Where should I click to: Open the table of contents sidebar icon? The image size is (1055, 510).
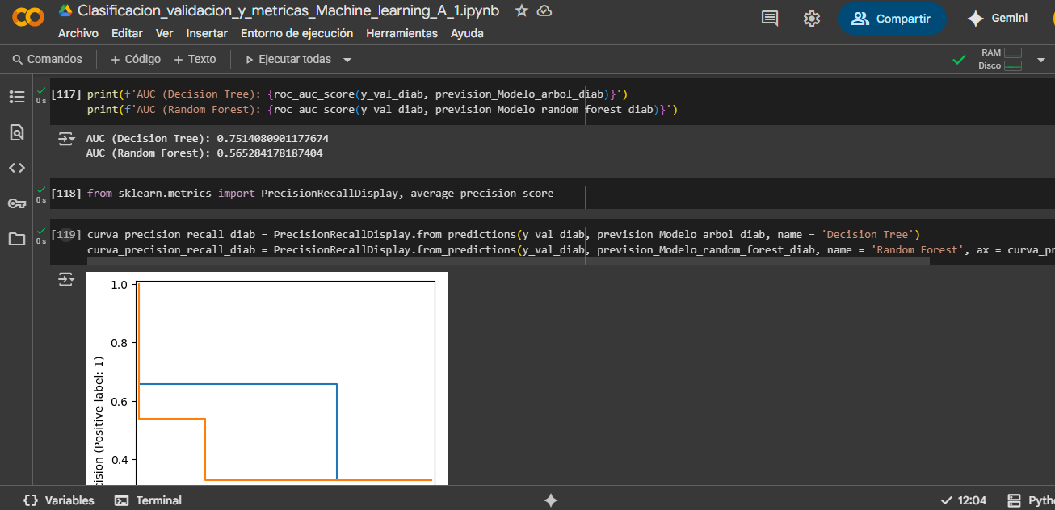click(17, 97)
